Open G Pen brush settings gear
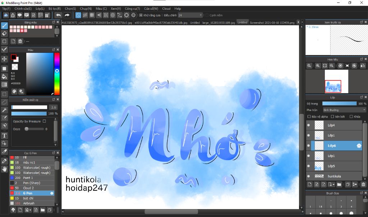The image size is (368, 217). 52,193
